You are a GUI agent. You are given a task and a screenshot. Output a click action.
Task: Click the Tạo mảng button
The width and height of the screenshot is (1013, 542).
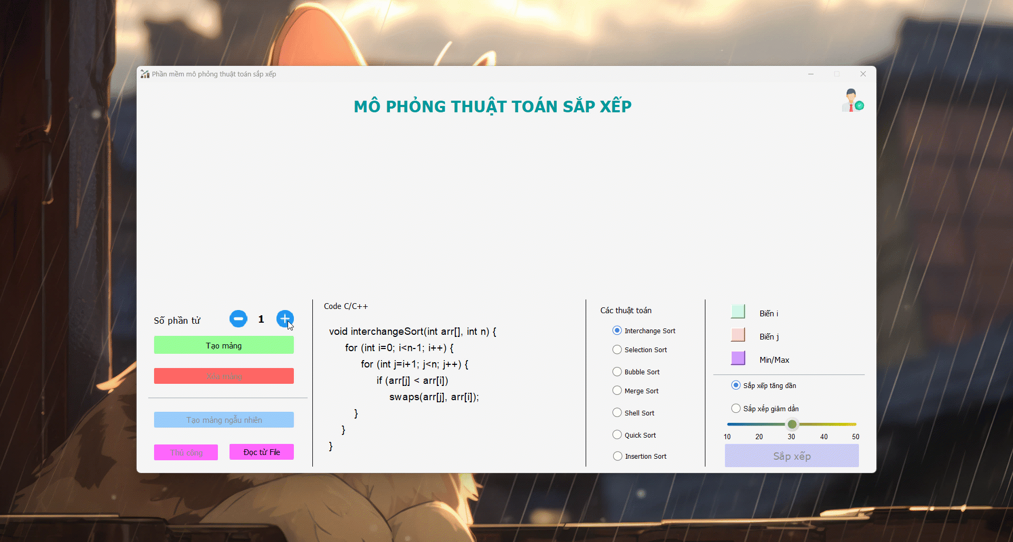(x=224, y=345)
